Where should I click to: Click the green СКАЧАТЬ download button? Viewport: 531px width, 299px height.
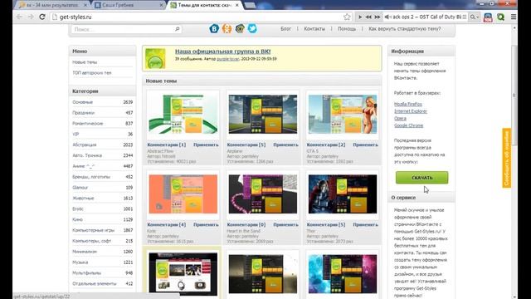click(x=422, y=178)
